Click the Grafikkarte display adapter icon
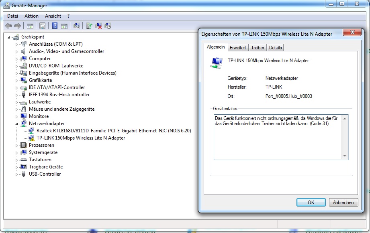 click(24, 80)
